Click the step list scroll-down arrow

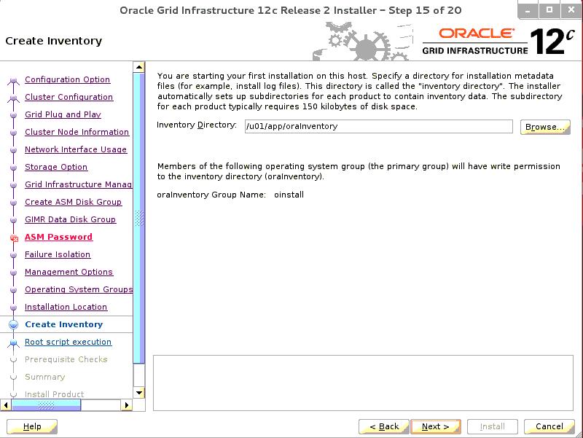[x=138, y=393]
